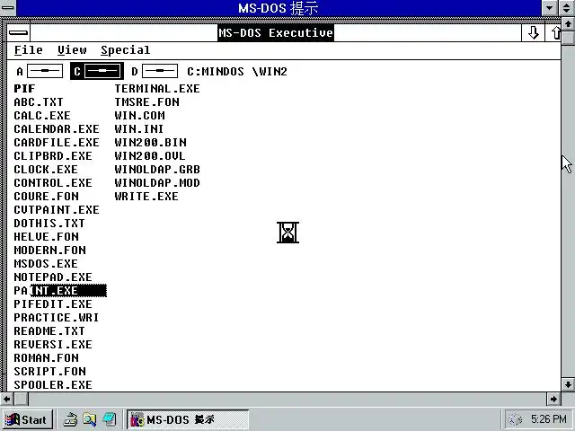Image resolution: width=575 pixels, height=431 pixels.
Task: Select CLIPBRD.EXE file
Action: tap(53, 156)
